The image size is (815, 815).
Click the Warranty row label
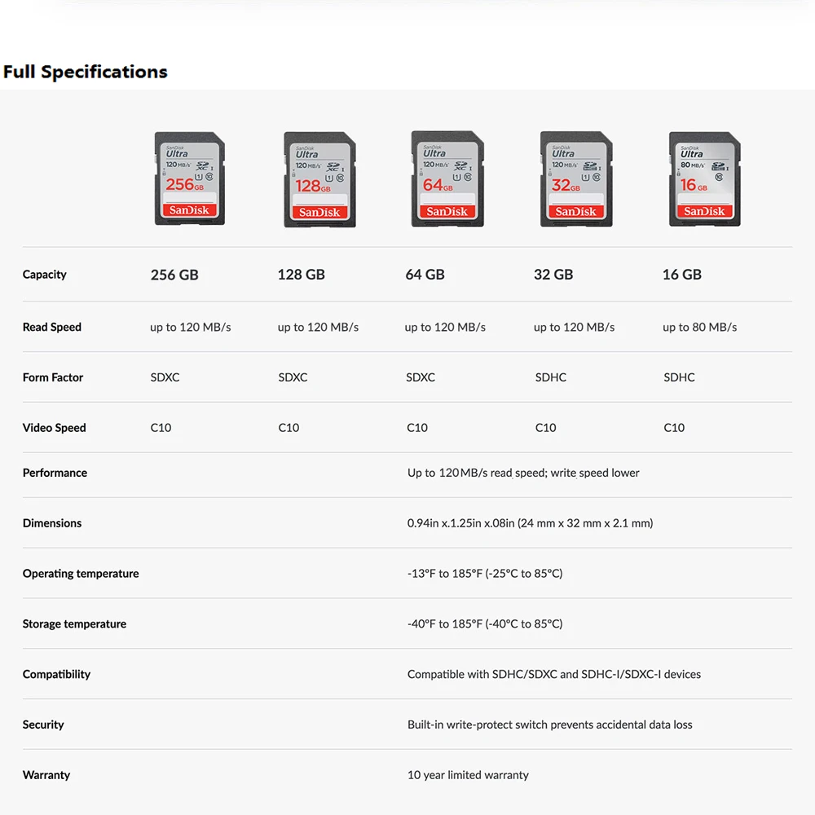46,776
